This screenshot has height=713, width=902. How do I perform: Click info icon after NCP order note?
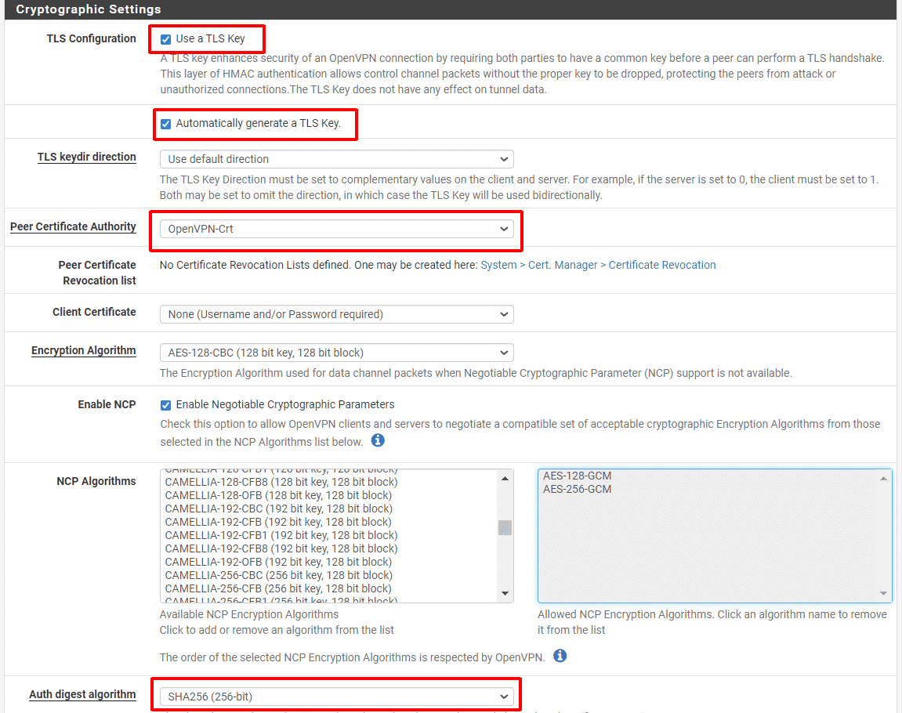[560, 656]
